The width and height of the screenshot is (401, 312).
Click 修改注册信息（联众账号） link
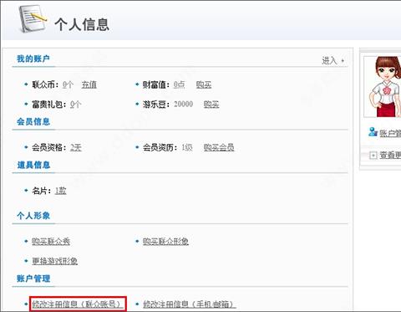[x=78, y=304]
